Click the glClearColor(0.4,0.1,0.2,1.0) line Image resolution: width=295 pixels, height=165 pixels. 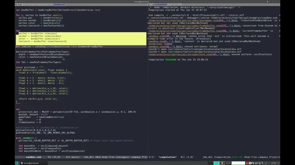(x=36, y=130)
